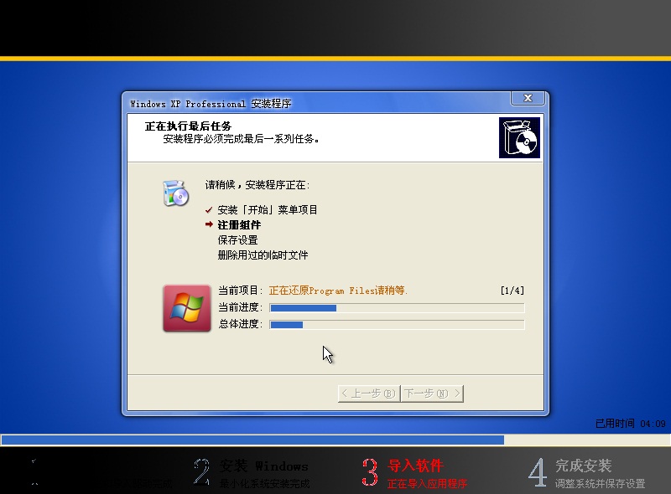Screen dimensions: 671x494
Task: Click the software CD icon beside 请稍候
Action: 175,193
